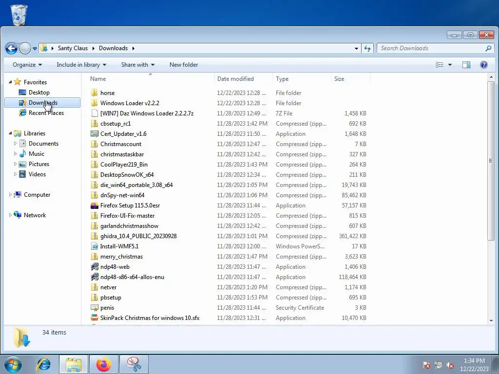Select the Install-WMF5.1 PowerShell script icon
Viewport: 499px width, 374px height.
click(94, 246)
